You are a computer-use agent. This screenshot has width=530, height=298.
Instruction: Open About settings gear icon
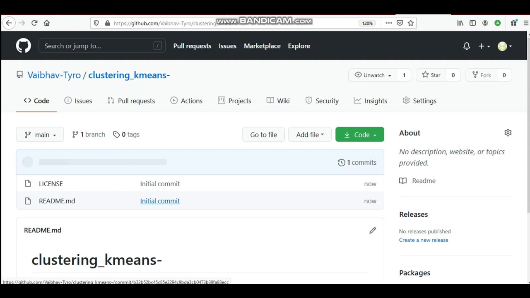pyautogui.click(x=508, y=133)
